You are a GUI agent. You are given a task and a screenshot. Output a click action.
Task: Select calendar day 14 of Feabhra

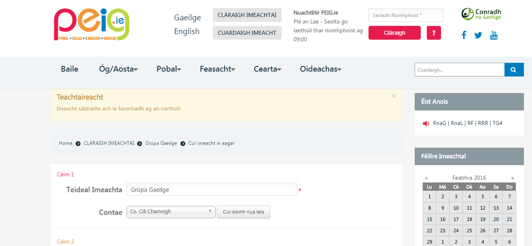(x=509, y=208)
